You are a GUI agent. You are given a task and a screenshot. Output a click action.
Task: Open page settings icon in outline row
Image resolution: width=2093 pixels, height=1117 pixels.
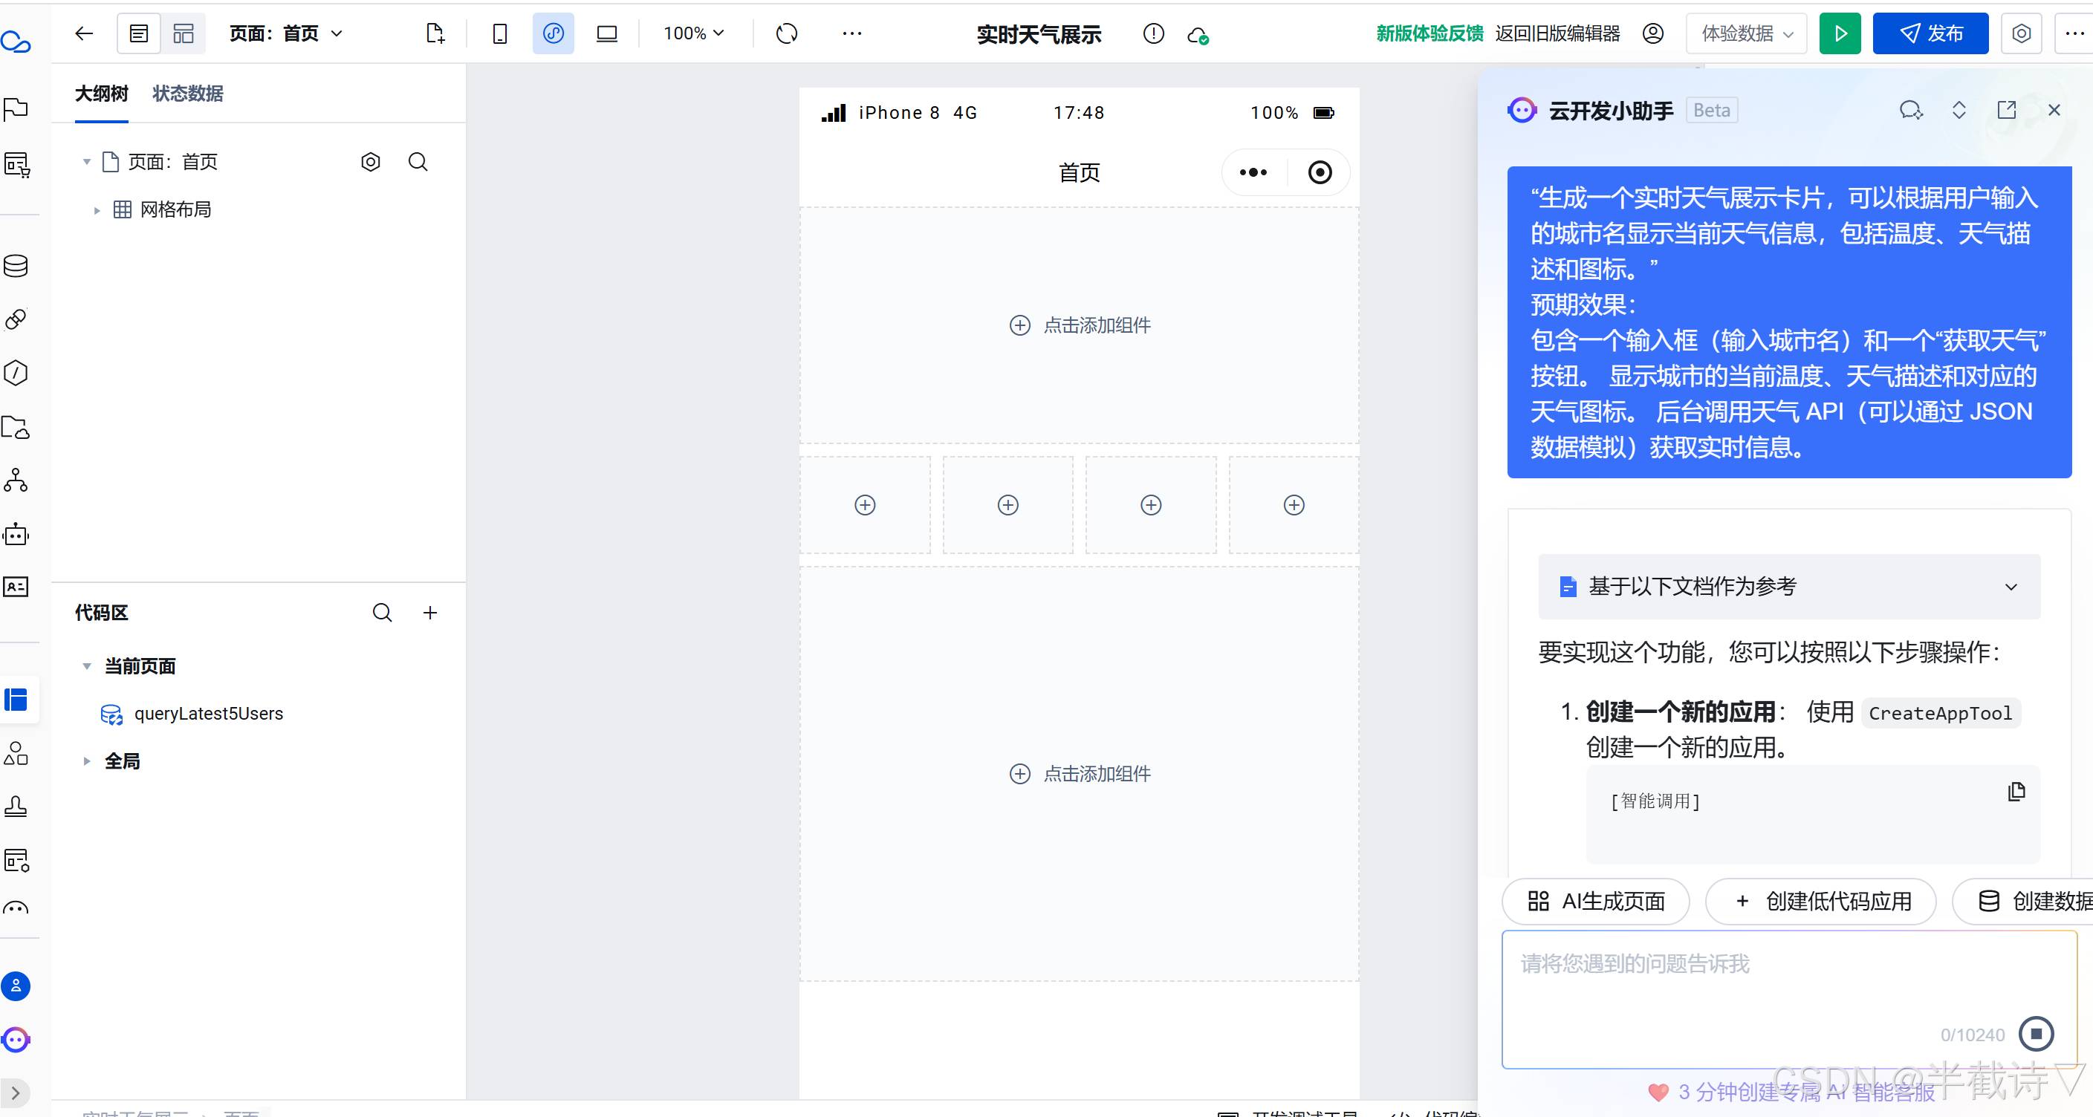point(371,162)
